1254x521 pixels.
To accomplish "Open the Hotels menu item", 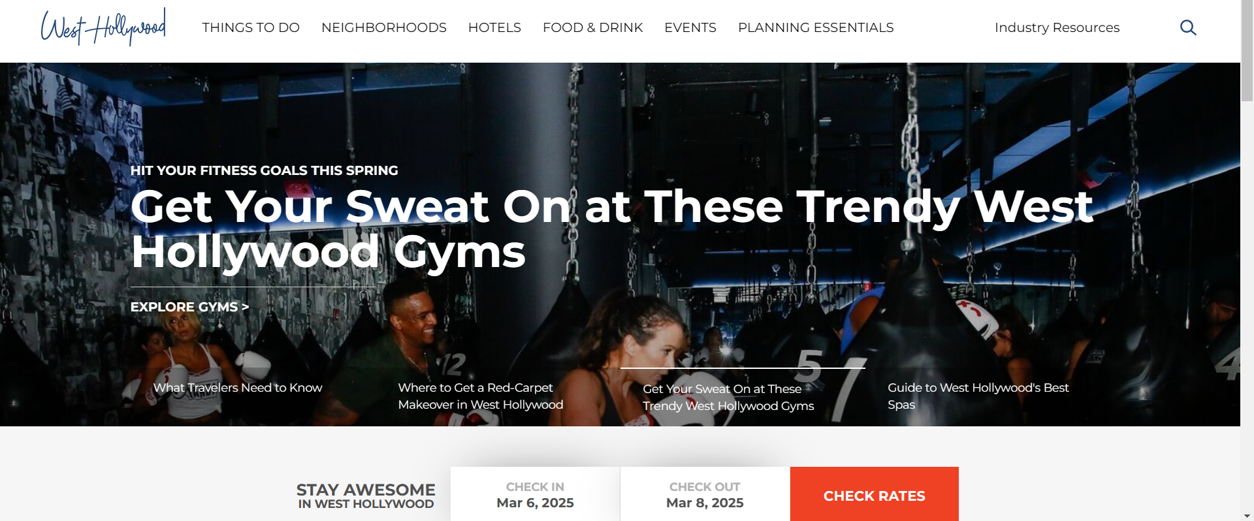I will coord(494,27).
